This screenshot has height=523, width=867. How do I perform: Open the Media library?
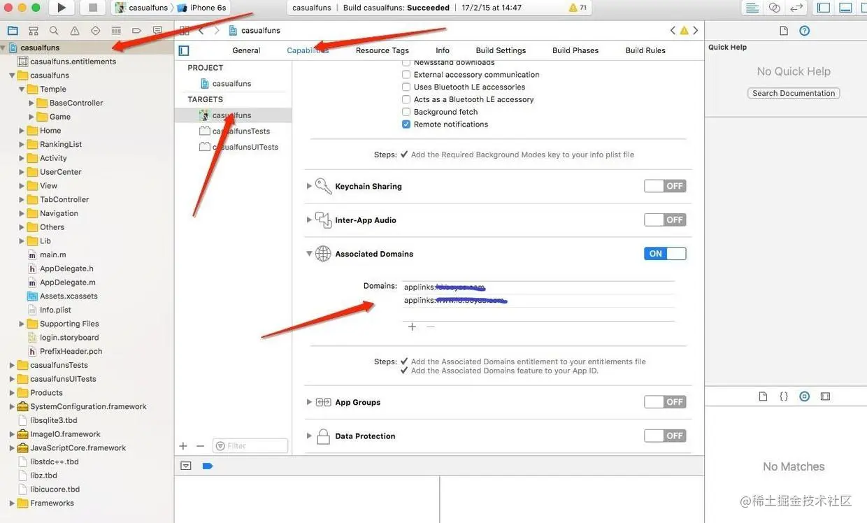(x=825, y=396)
